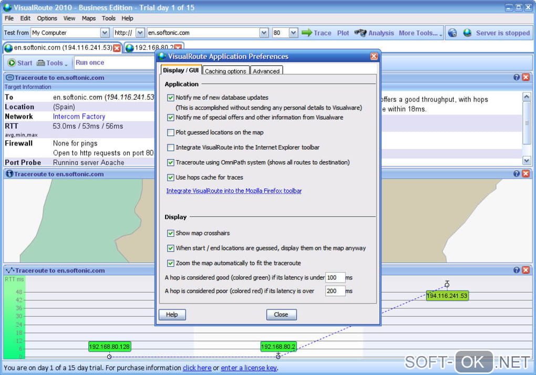Expand the en.softonic.com address dropdown
The image size is (536, 375).
click(x=264, y=33)
